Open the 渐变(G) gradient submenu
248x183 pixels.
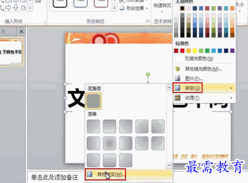pyautogui.click(x=204, y=88)
